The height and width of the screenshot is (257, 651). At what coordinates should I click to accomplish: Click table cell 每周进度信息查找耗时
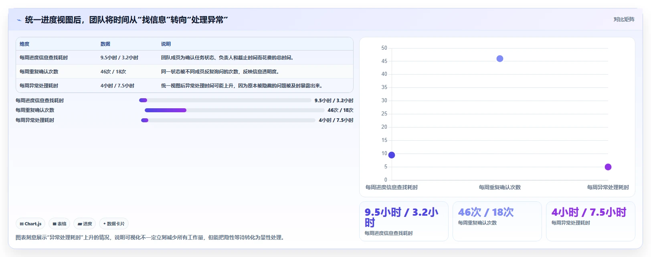pos(44,58)
